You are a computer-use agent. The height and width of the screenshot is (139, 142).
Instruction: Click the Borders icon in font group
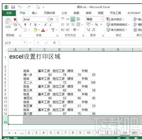tap(26, 30)
